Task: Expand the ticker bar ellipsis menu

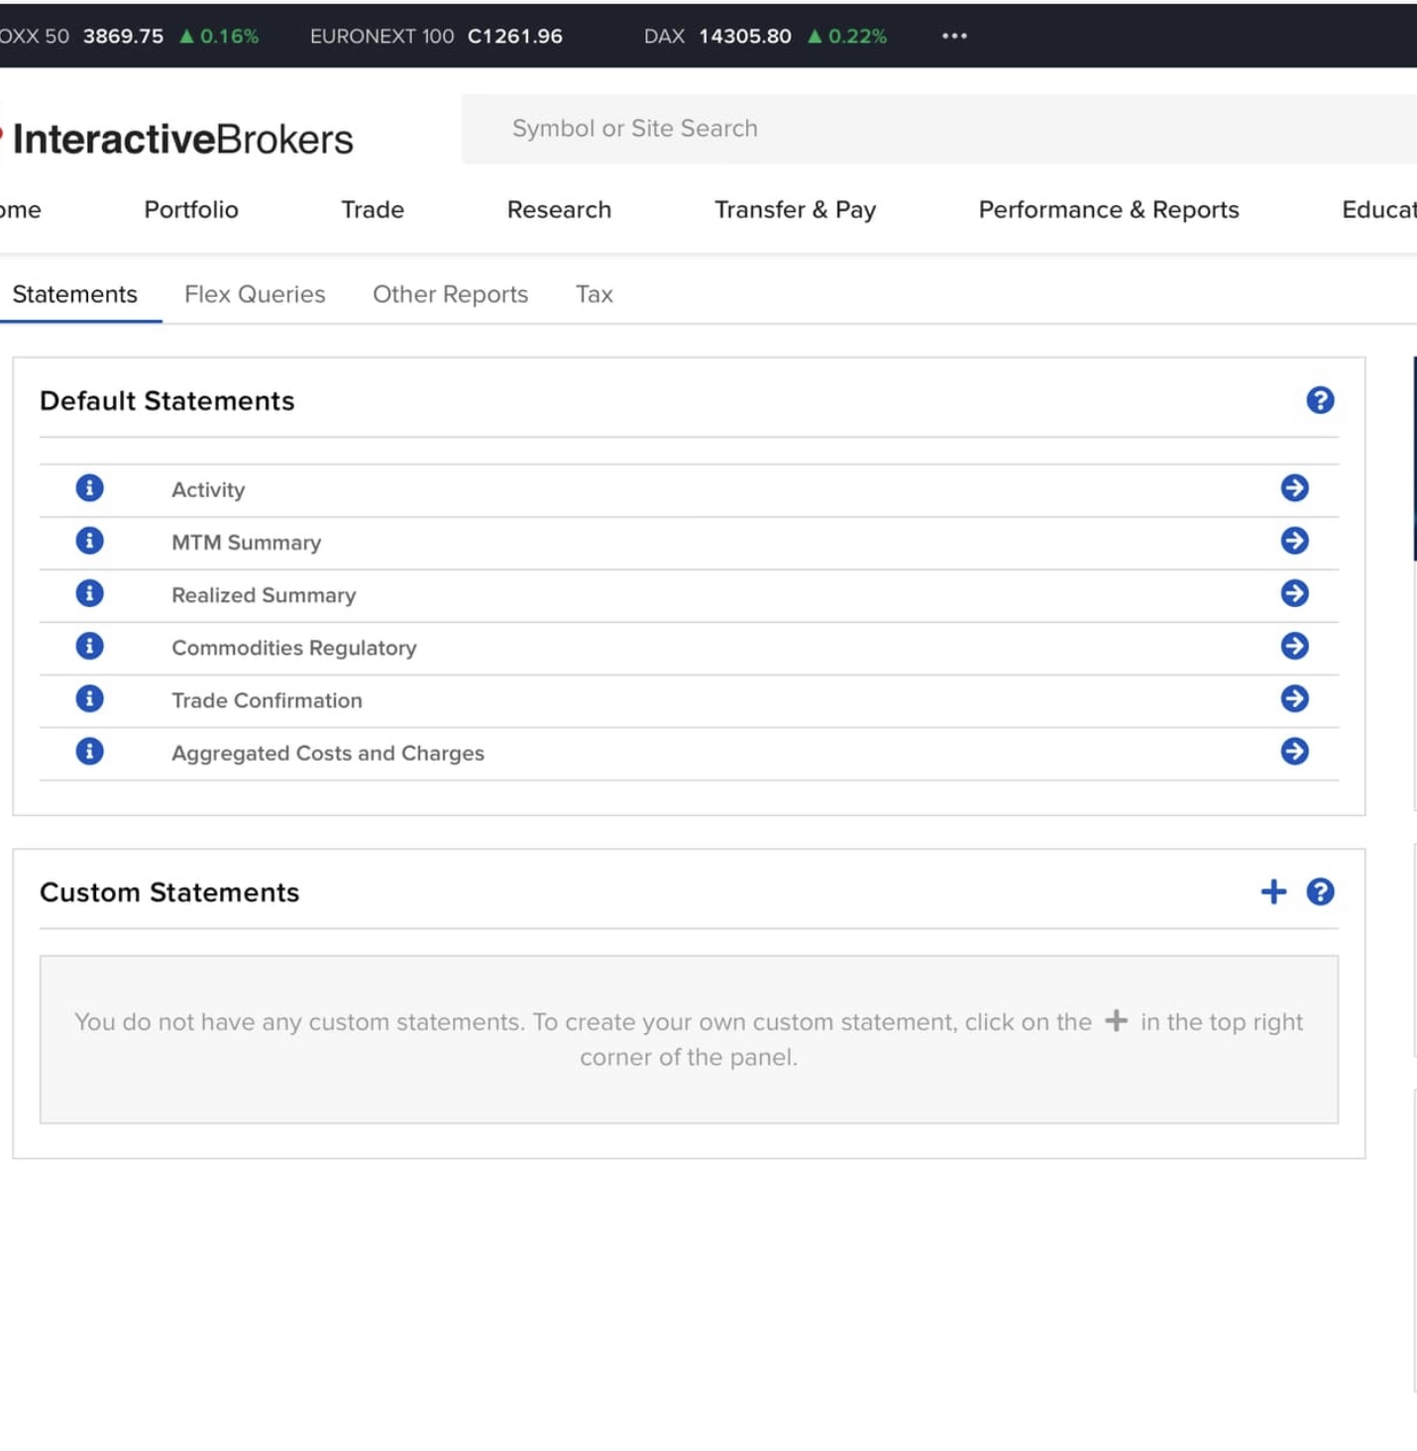Action: point(954,36)
